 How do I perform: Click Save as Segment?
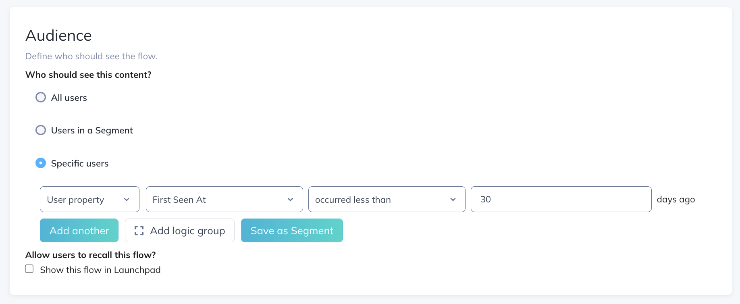tap(292, 230)
